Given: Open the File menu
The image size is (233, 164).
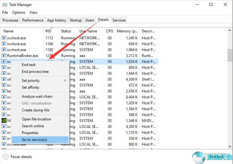Looking at the screenshot, I should (5, 13).
